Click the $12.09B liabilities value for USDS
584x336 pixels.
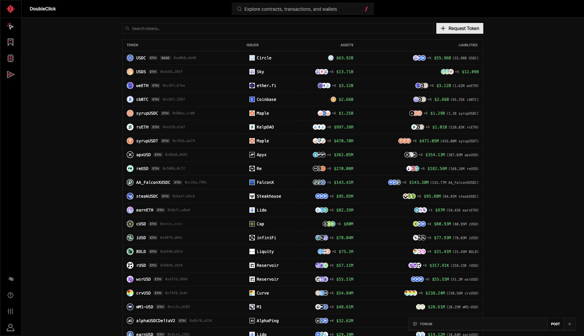click(x=470, y=72)
